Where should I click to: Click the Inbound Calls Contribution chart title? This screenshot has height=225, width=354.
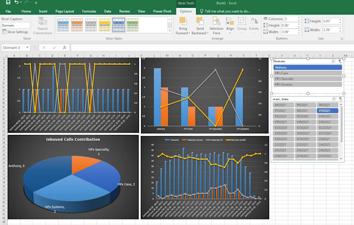[73, 139]
